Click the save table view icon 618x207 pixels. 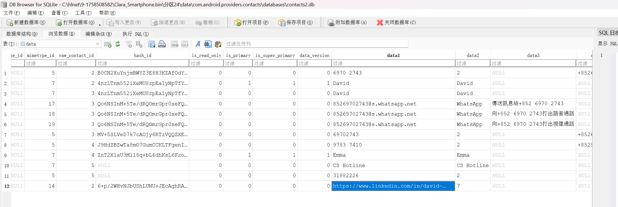coord(151,44)
